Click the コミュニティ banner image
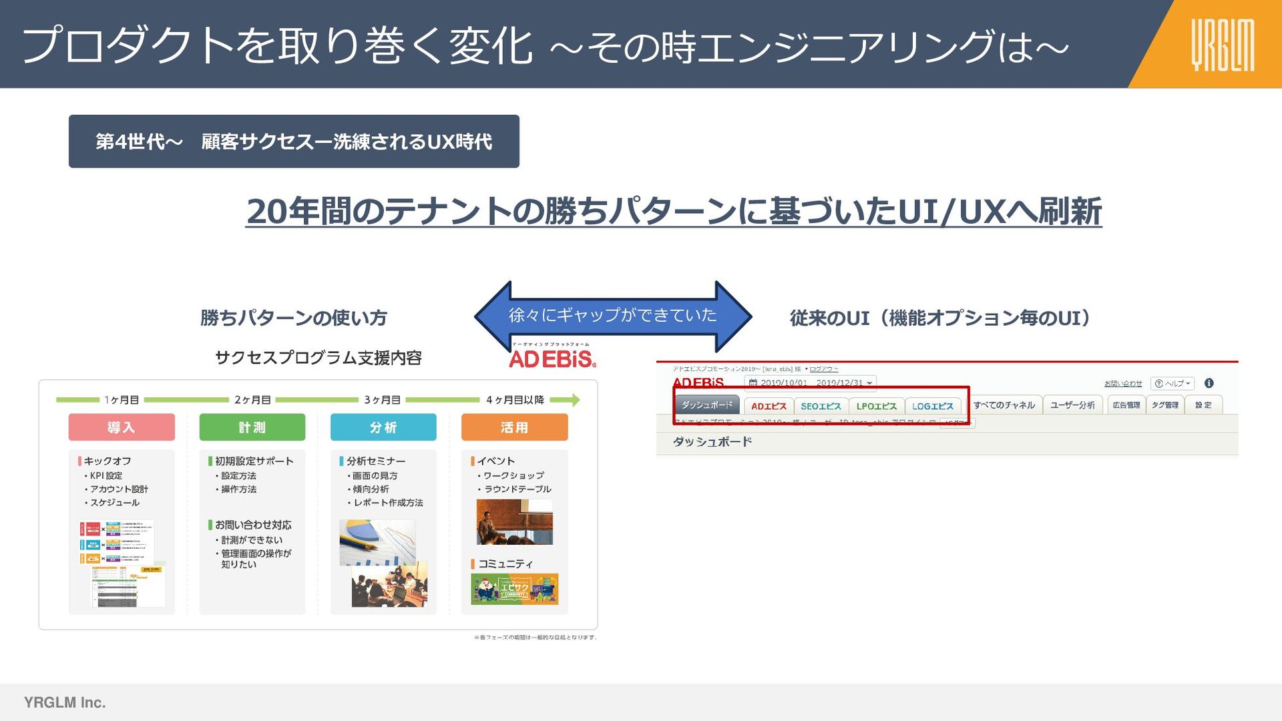The image size is (1282, 721). [x=514, y=589]
